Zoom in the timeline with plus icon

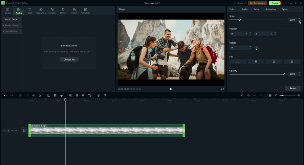(x=298, y=95)
